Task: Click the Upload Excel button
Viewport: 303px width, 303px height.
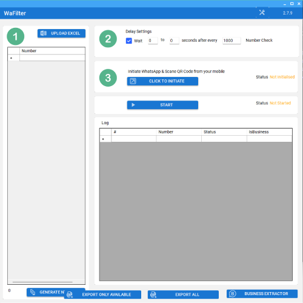Action: tap(61, 33)
